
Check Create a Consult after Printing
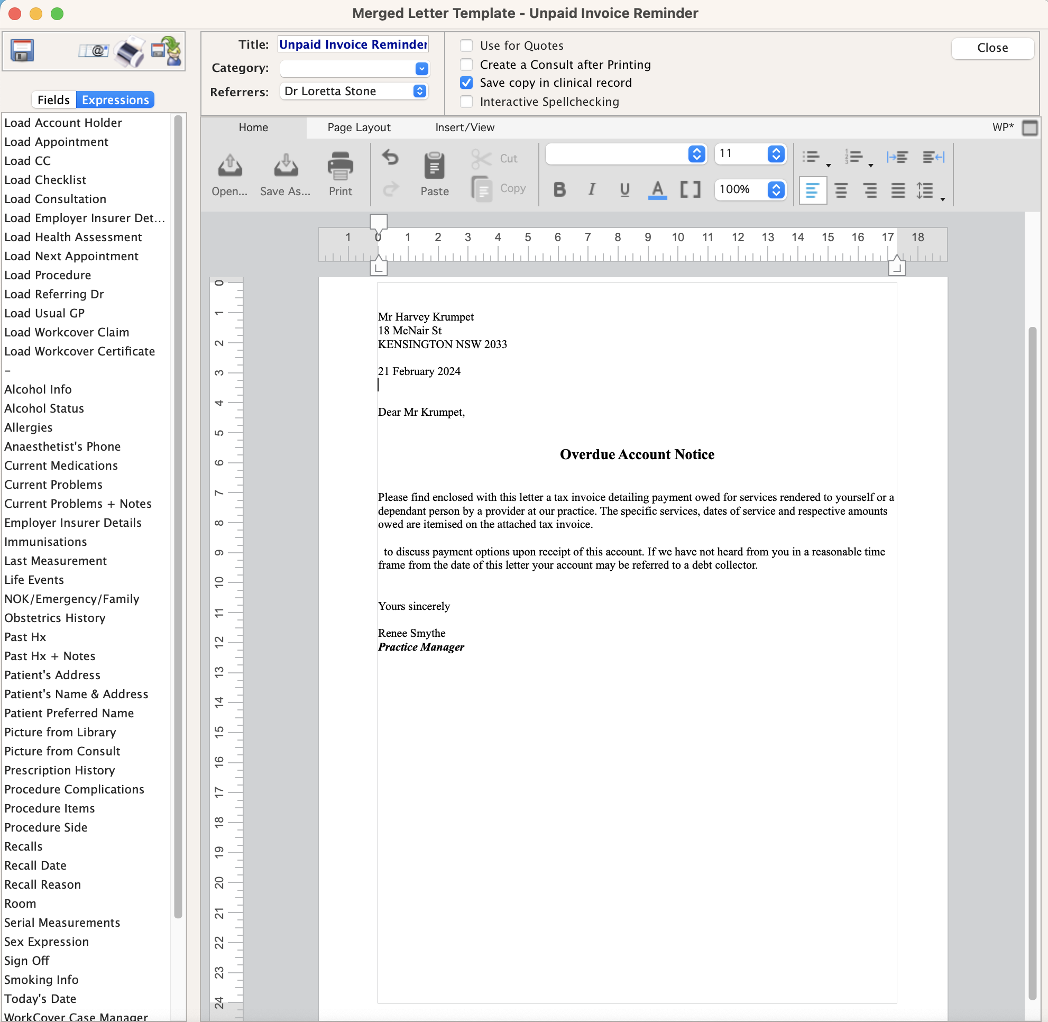click(x=466, y=65)
